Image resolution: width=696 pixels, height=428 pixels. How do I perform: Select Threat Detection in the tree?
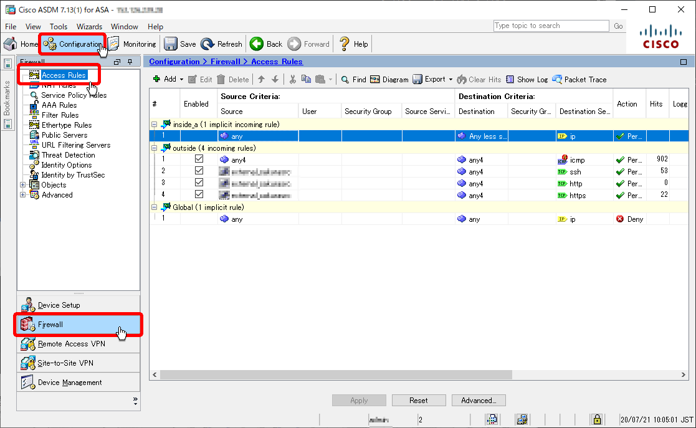[69, 155]
